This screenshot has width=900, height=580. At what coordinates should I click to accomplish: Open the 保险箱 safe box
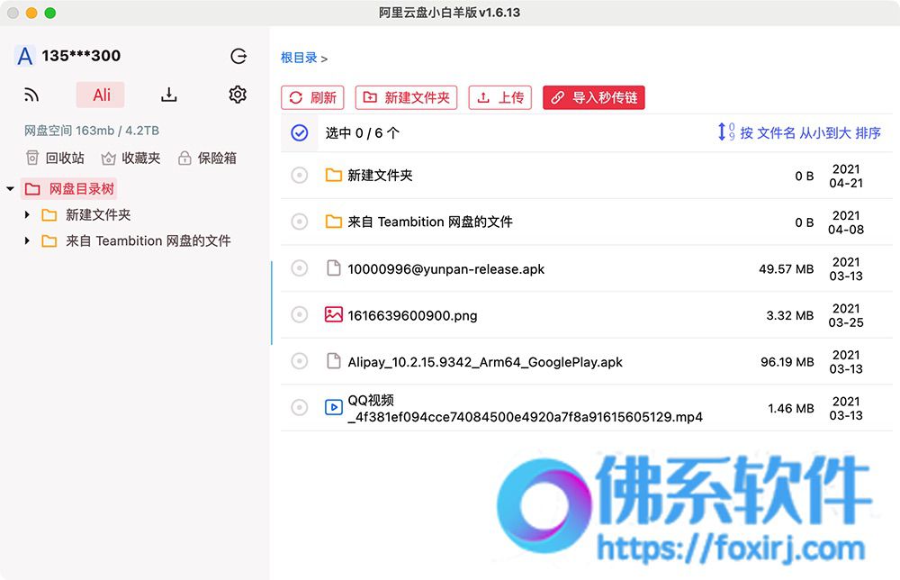coord(207,158)
